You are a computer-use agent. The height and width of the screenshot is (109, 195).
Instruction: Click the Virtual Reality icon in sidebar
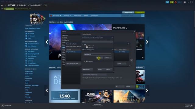click(26, 63)
